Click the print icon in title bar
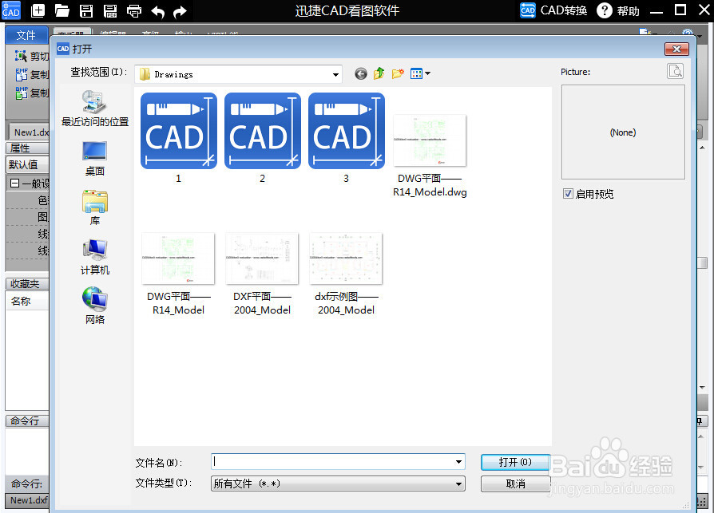 click(x=134, y=11)
